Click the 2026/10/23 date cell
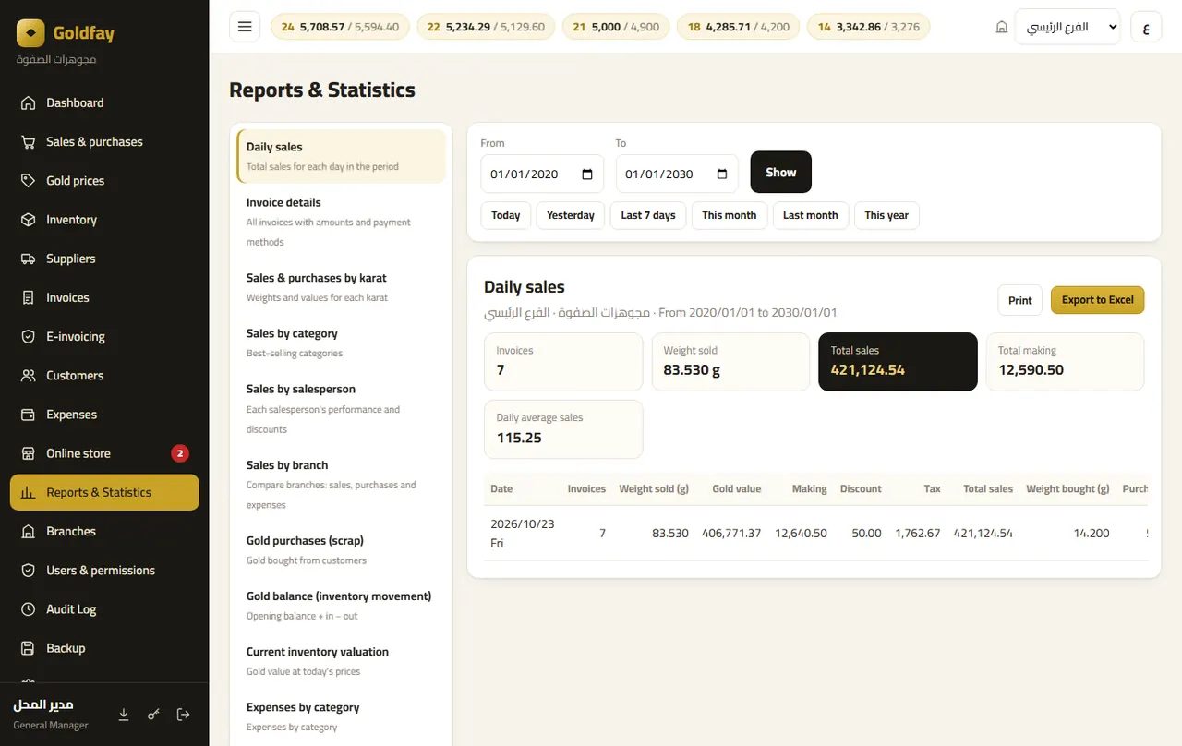This screenshot has width=1182, height=746. tap(522, 533)
